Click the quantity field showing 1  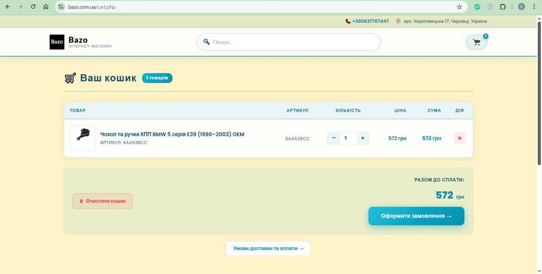[x=348, y=138]
